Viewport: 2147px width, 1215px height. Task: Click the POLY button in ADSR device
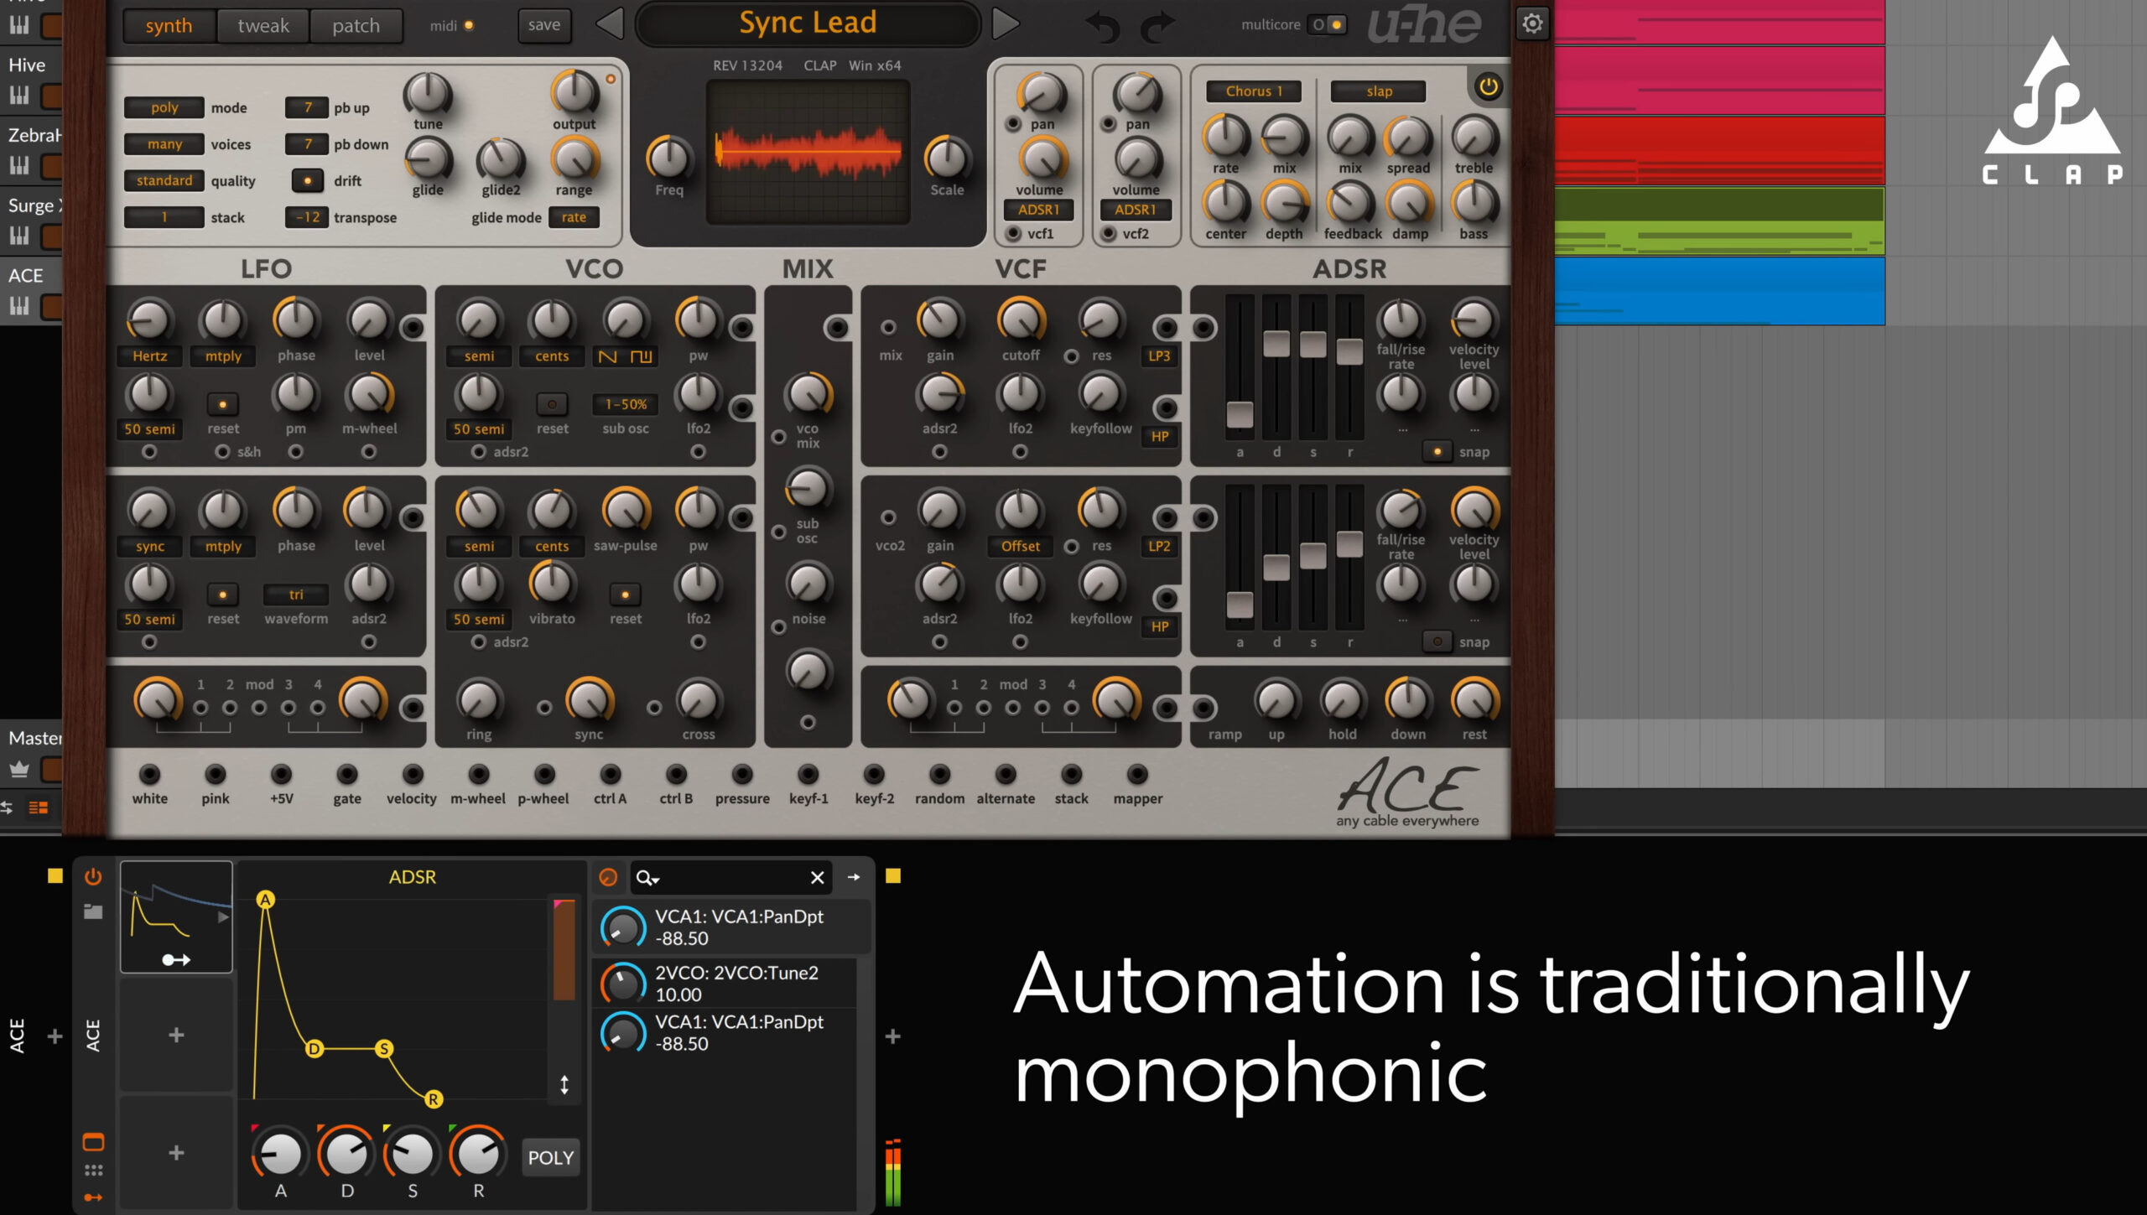tap(550, 1157)
